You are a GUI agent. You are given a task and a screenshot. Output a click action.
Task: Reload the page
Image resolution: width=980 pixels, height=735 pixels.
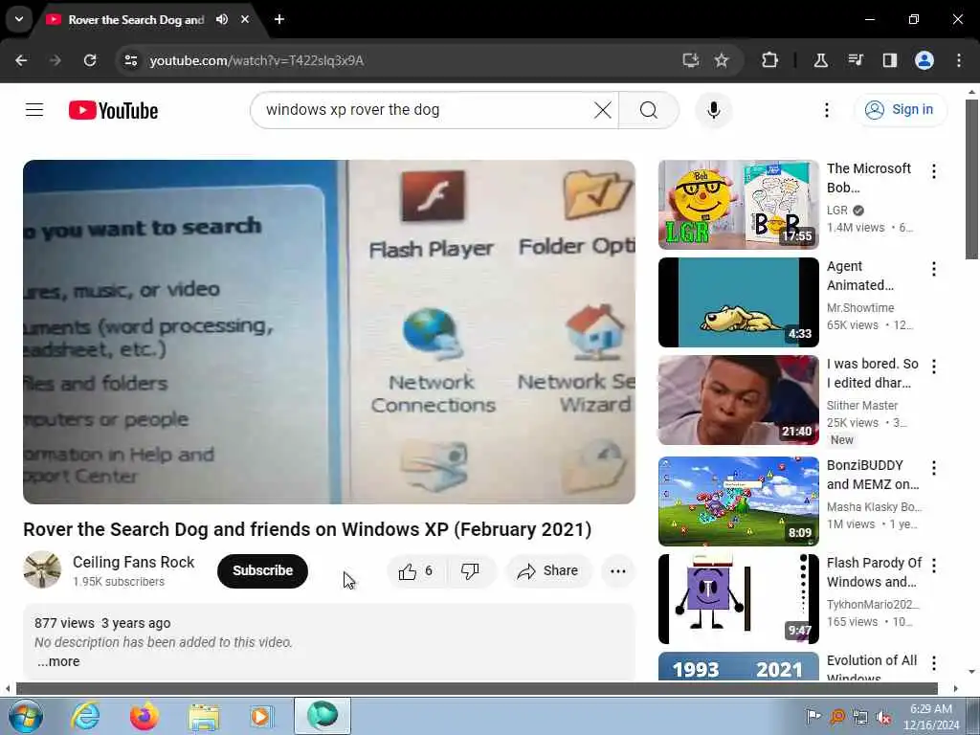pyautogui.click(x=90, y=60)
